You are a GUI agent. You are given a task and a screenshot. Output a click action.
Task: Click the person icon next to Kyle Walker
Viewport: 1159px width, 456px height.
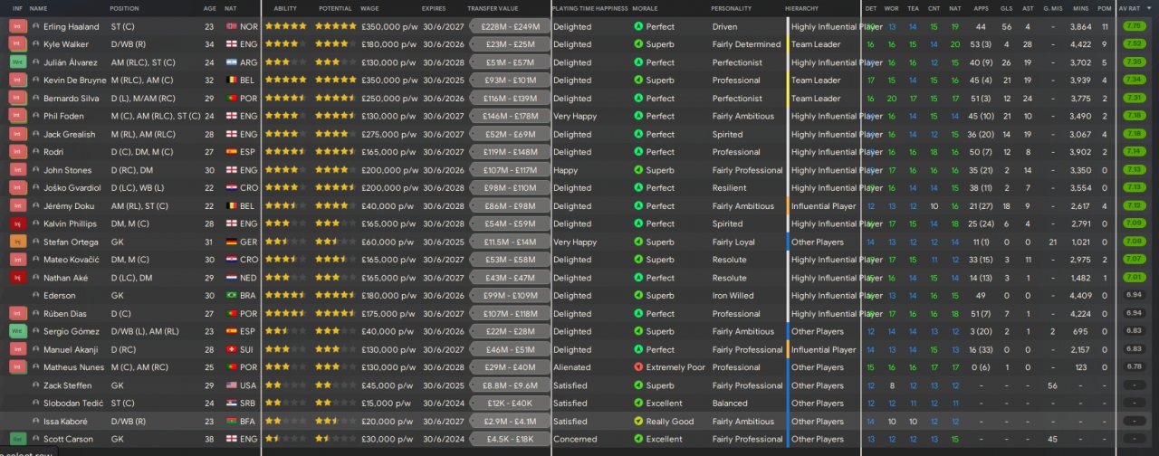coord(35,44)
